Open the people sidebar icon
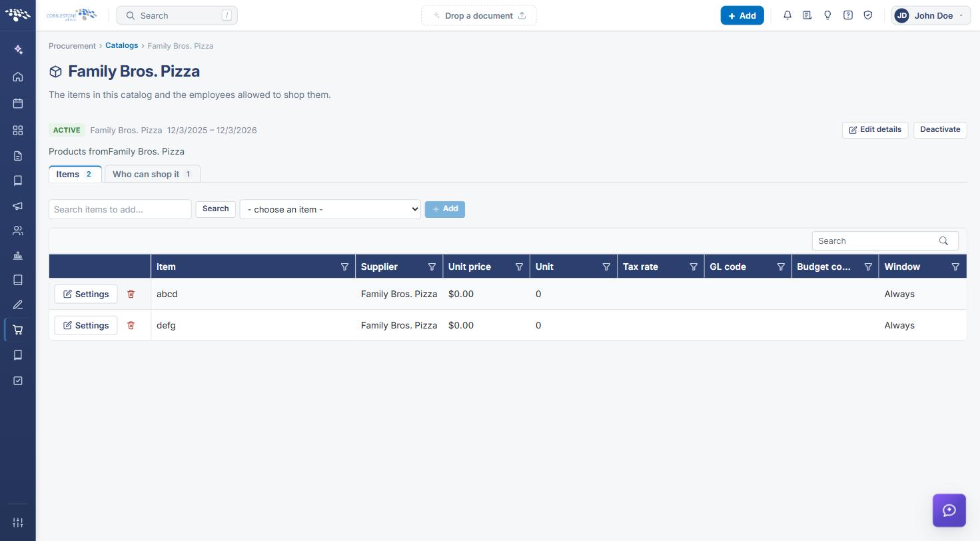The image size is (980, 541). pyautogui.click(x=18, y=231)
